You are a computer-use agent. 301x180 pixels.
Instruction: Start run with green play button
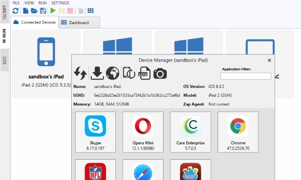(x=53, y=11)
